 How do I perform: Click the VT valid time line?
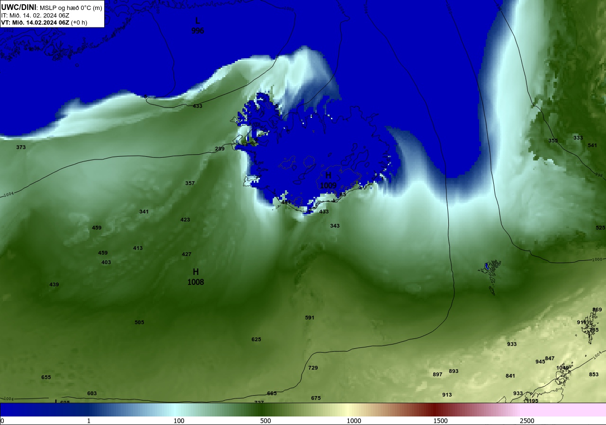44,22
